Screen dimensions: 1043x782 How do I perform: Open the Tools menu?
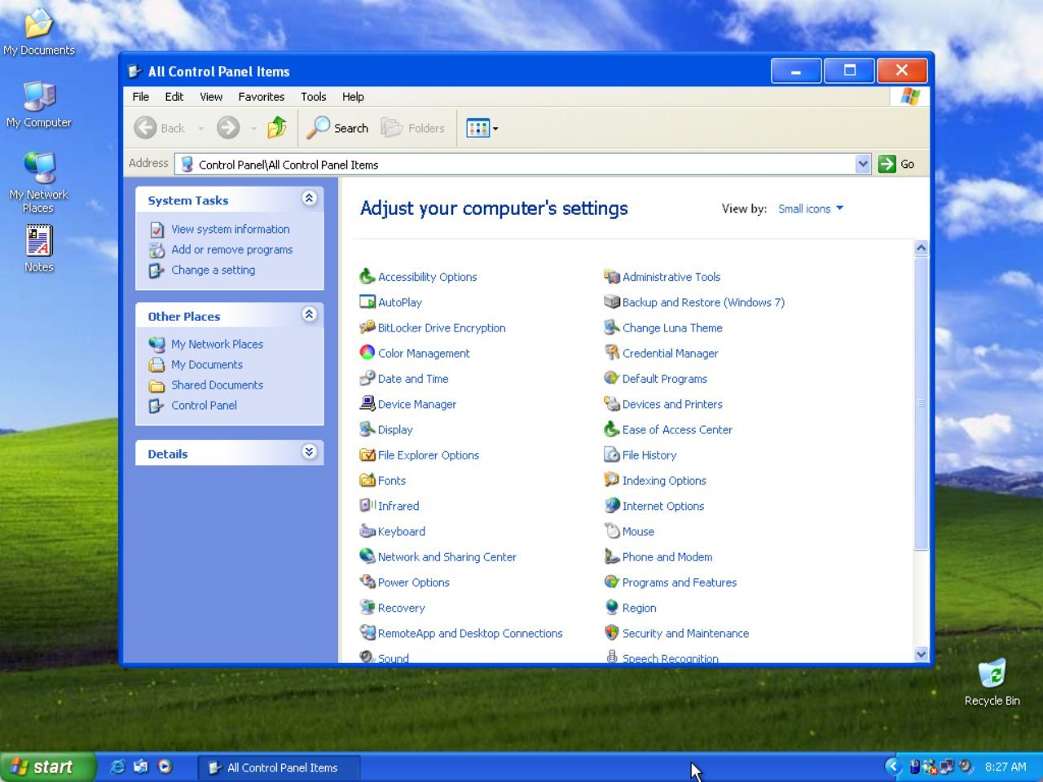pos(313,96)
